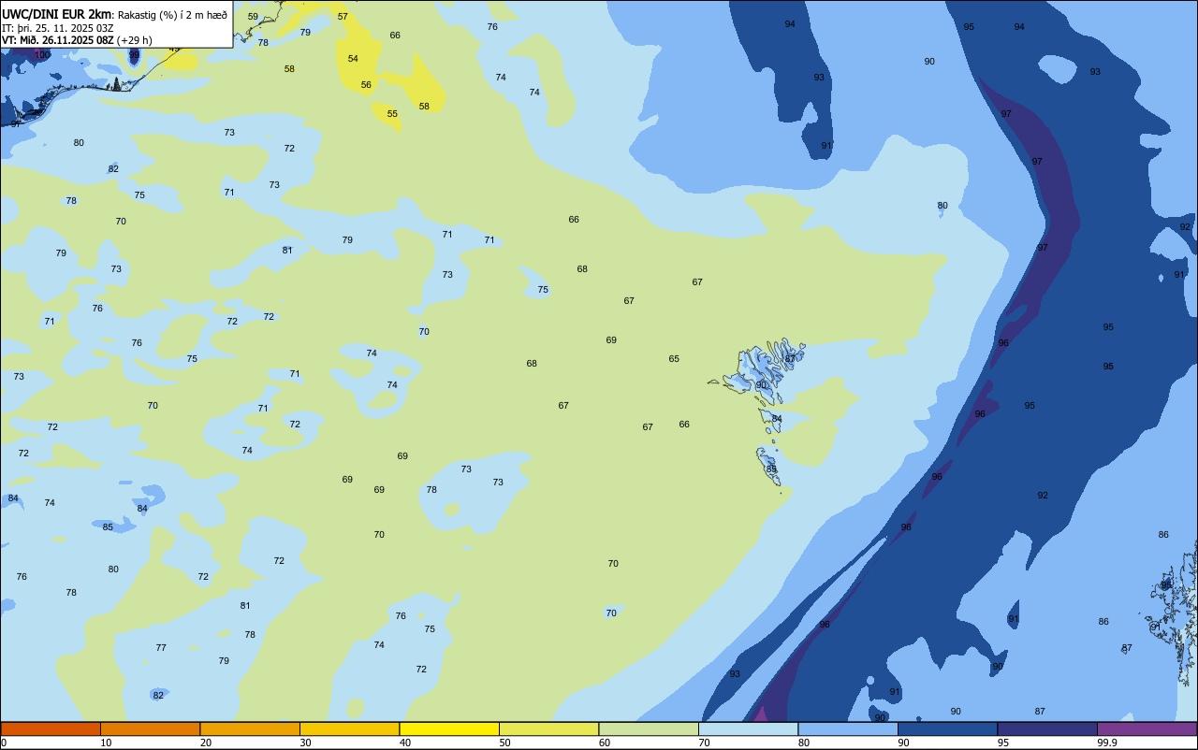1198x750 pixels.
Task: Select the 20–30 legend color segment
Action: click(x=250, y=728)
